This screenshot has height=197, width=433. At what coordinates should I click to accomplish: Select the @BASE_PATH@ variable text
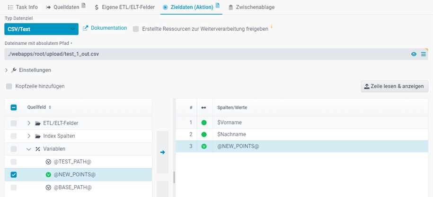click(x=72, y=188)
